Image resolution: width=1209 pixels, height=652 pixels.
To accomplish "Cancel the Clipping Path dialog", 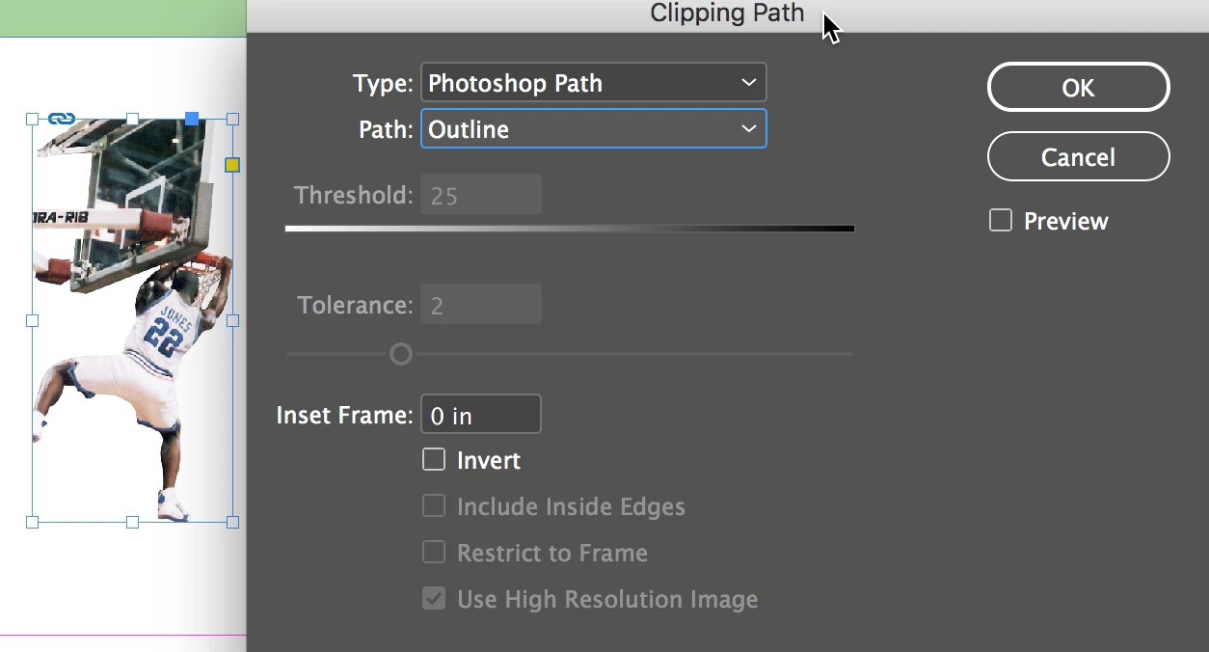I will (x=1078, y=157).
